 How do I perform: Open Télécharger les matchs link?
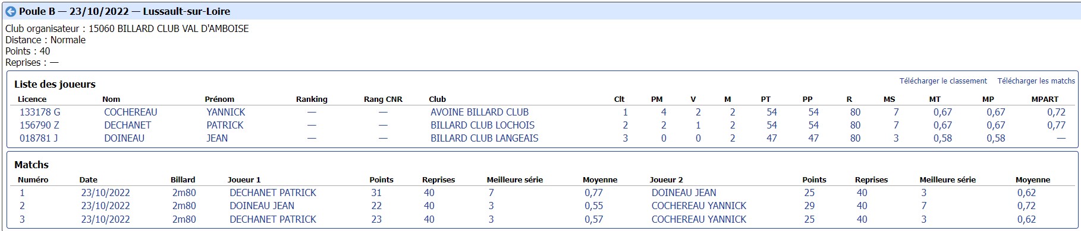tap(1036, 81)
